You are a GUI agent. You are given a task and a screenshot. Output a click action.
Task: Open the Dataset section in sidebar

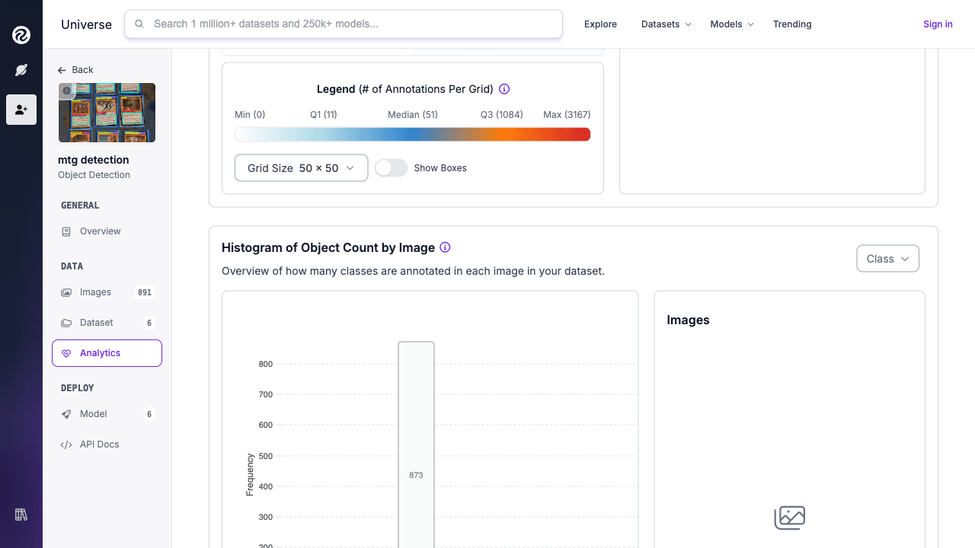[97, 322]
